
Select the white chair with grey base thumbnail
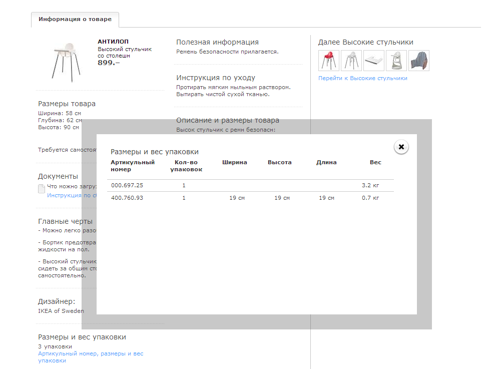click(396, 61)
